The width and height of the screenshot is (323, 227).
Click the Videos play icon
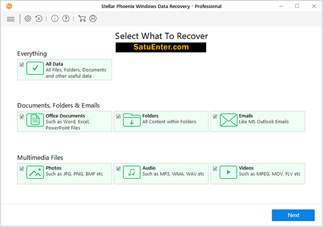[x=228, y=172]
